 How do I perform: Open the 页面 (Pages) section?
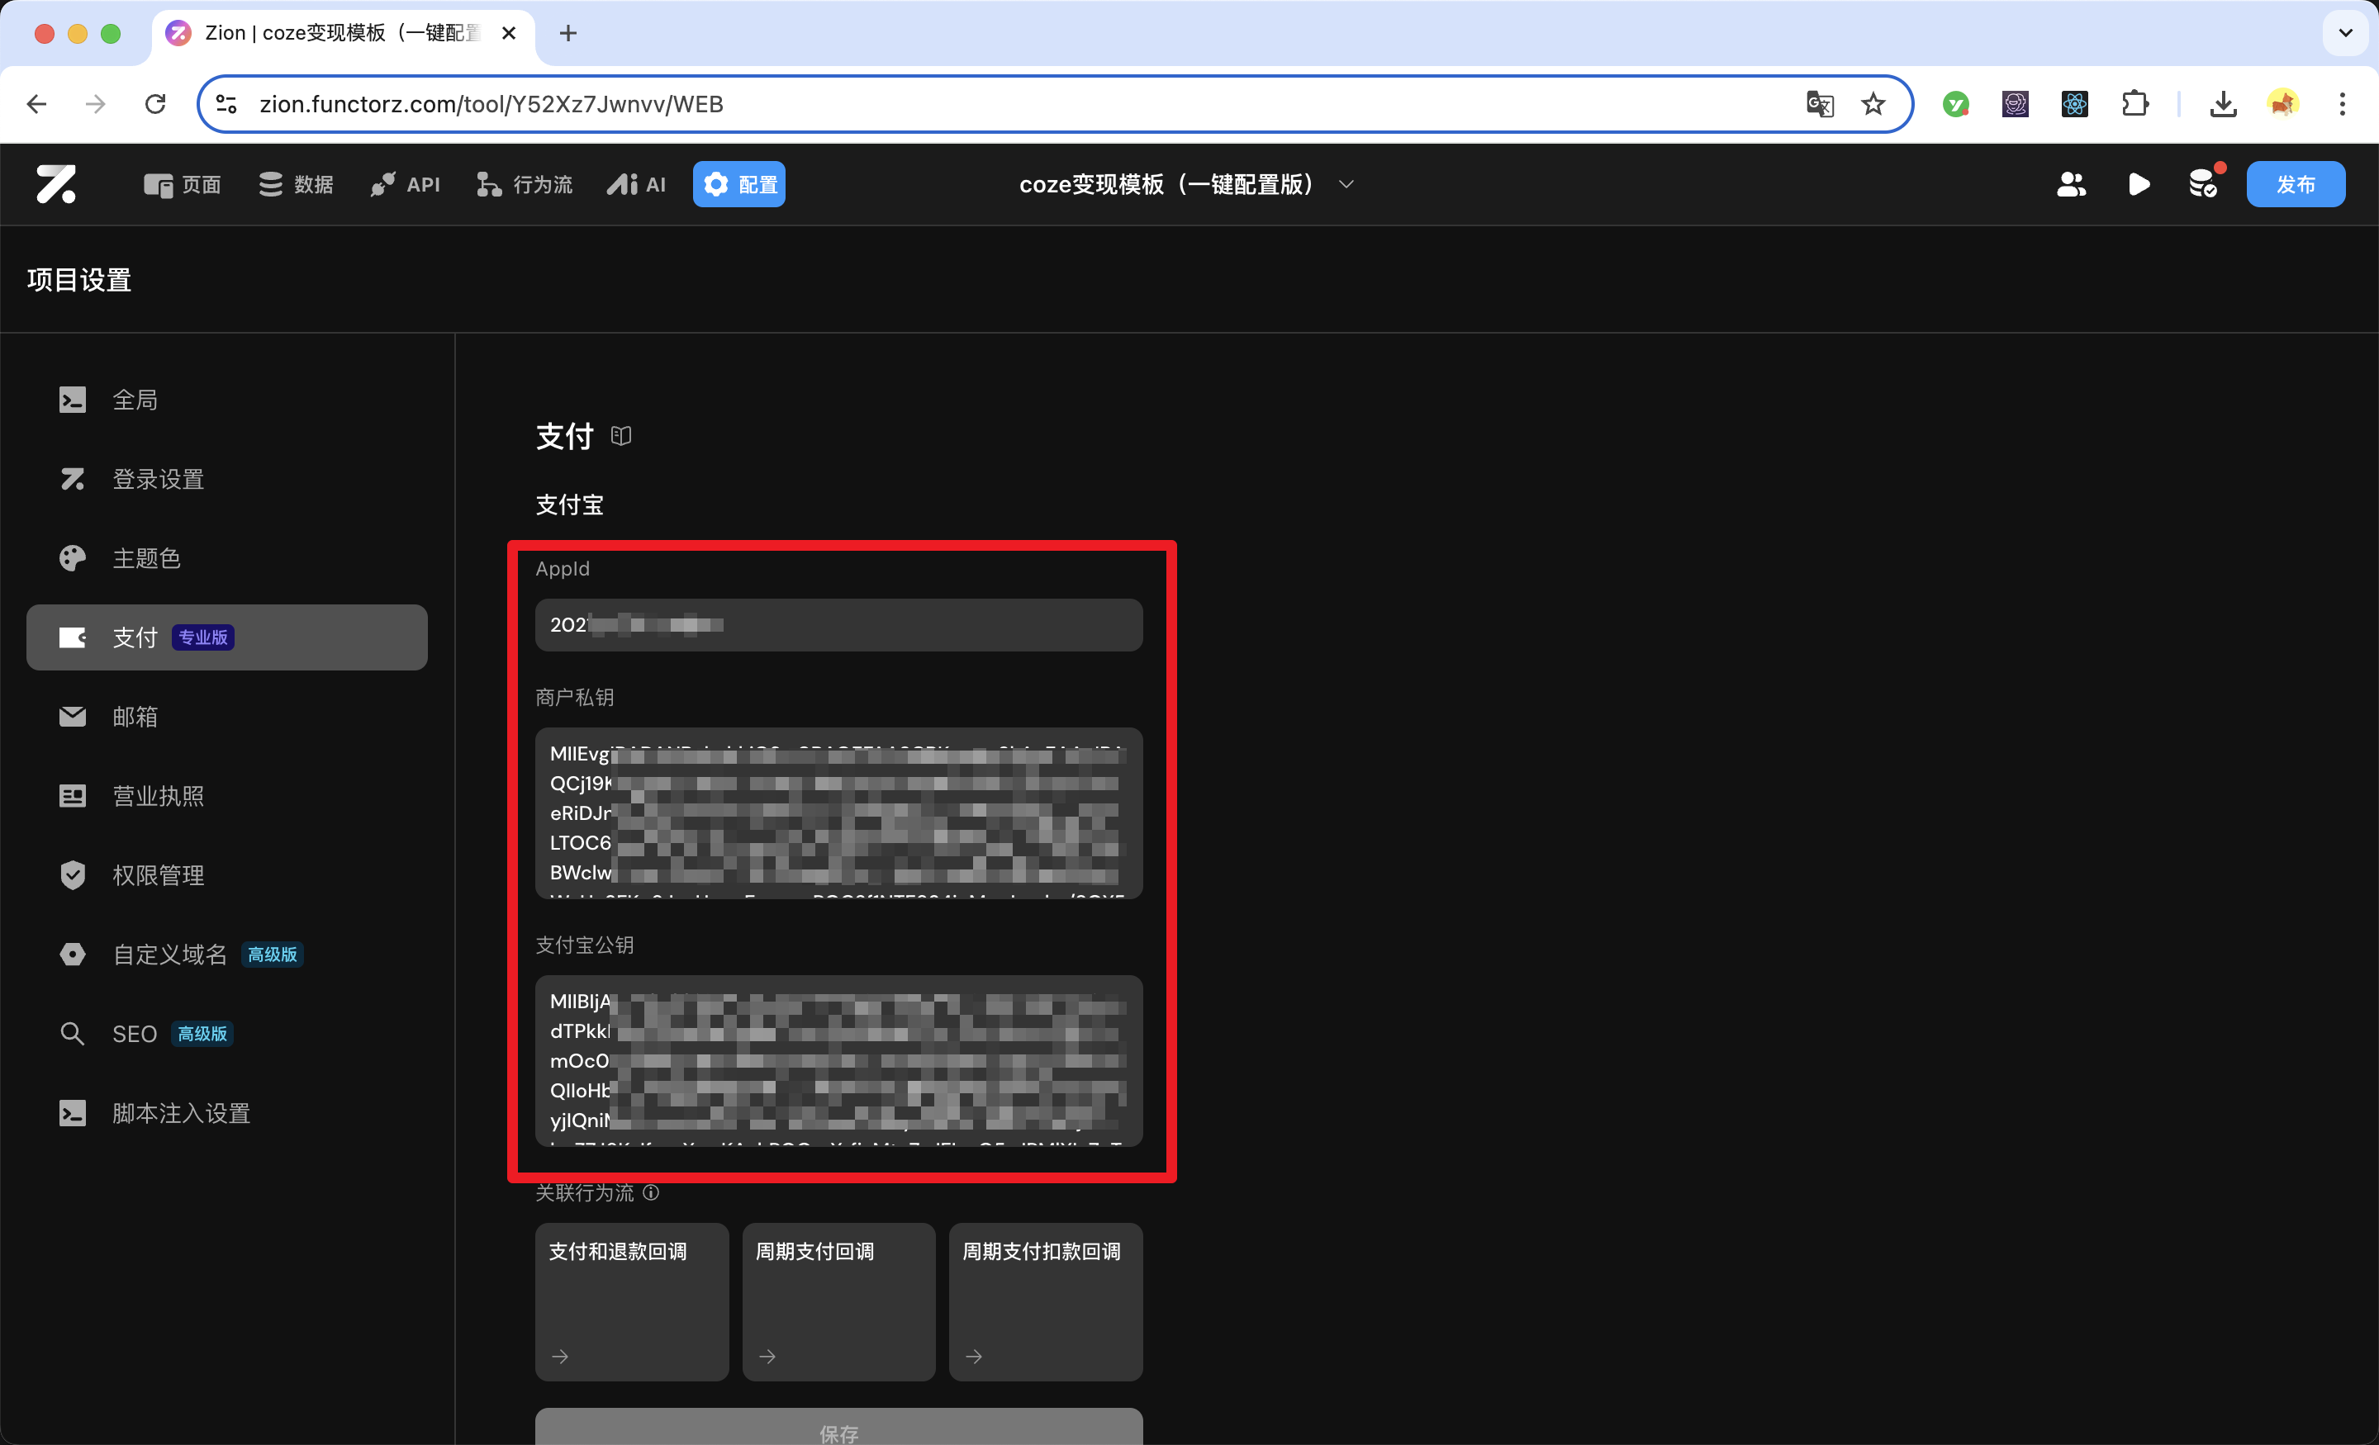183,184
